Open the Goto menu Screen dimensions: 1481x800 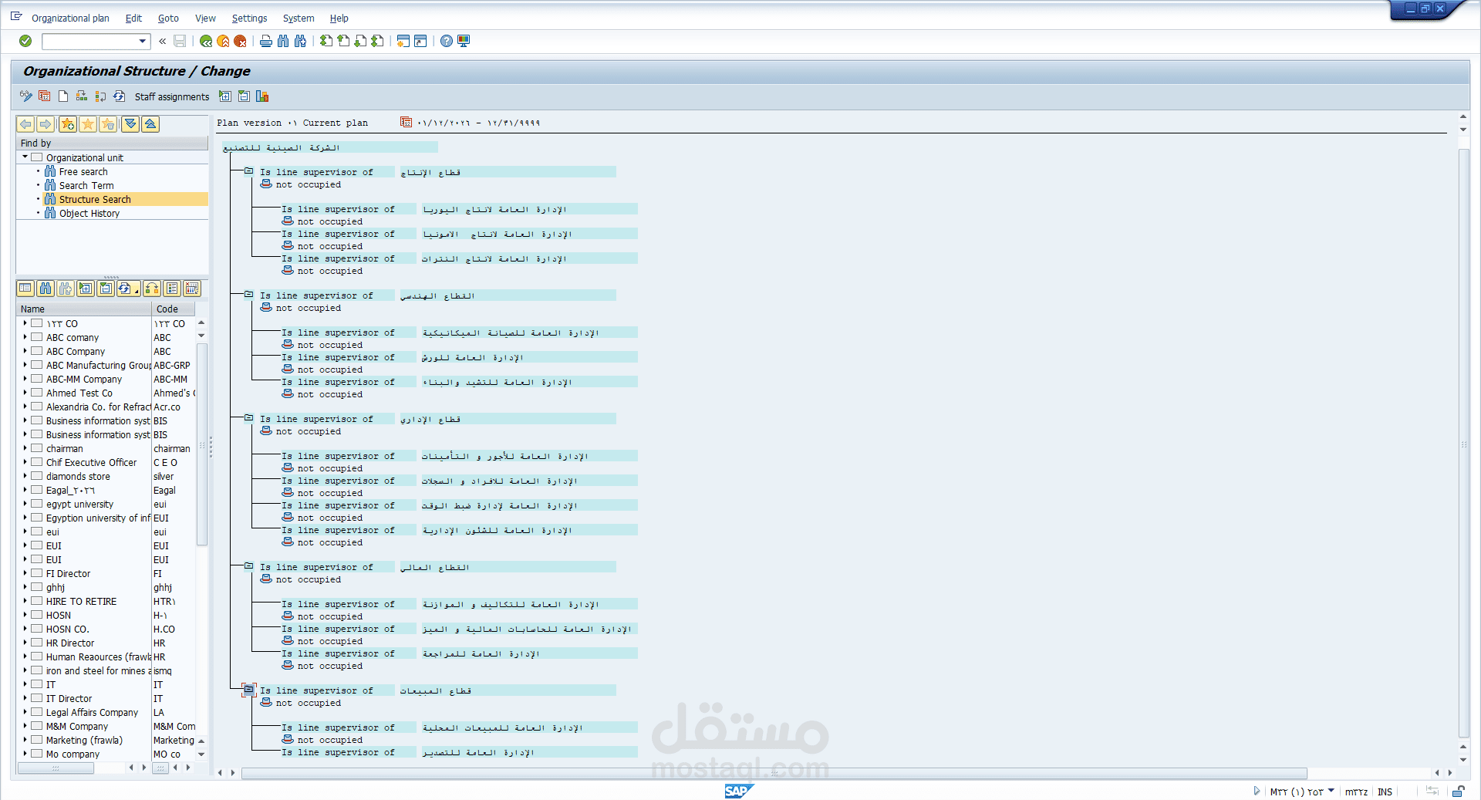click(x=168, y=18)
